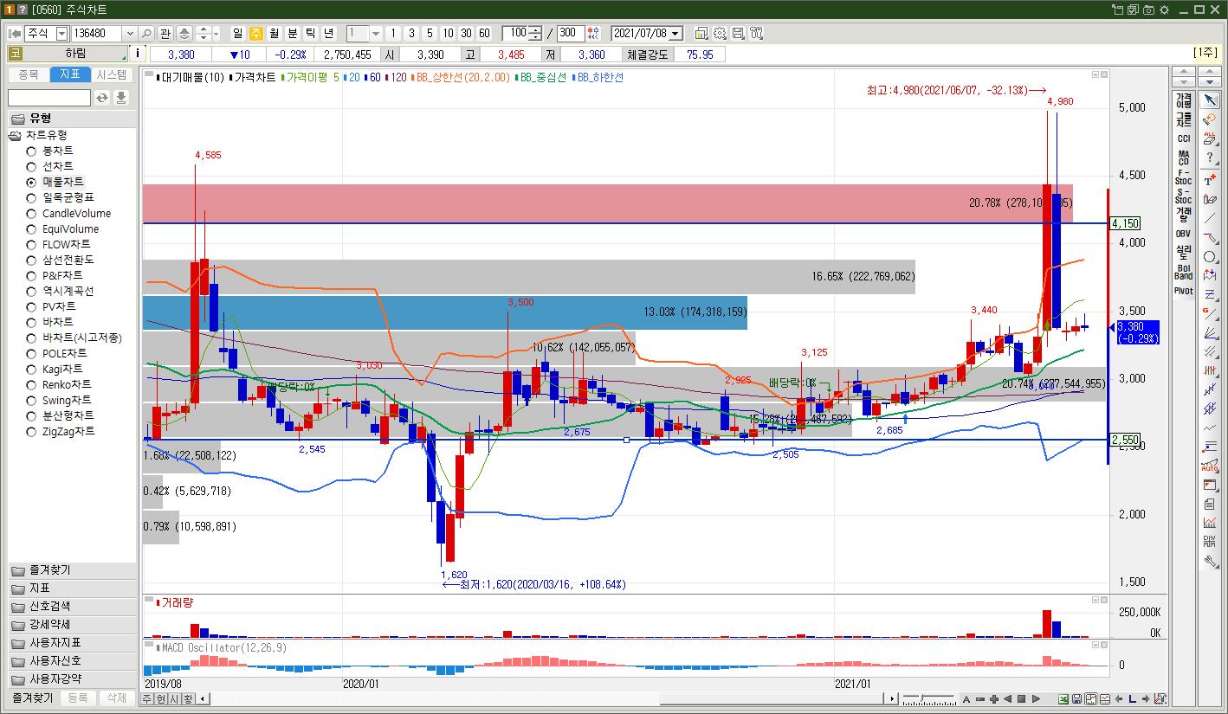The image size is (1228, 714).
Task: Expand the 신호검색 folder section
Action: 73,607
